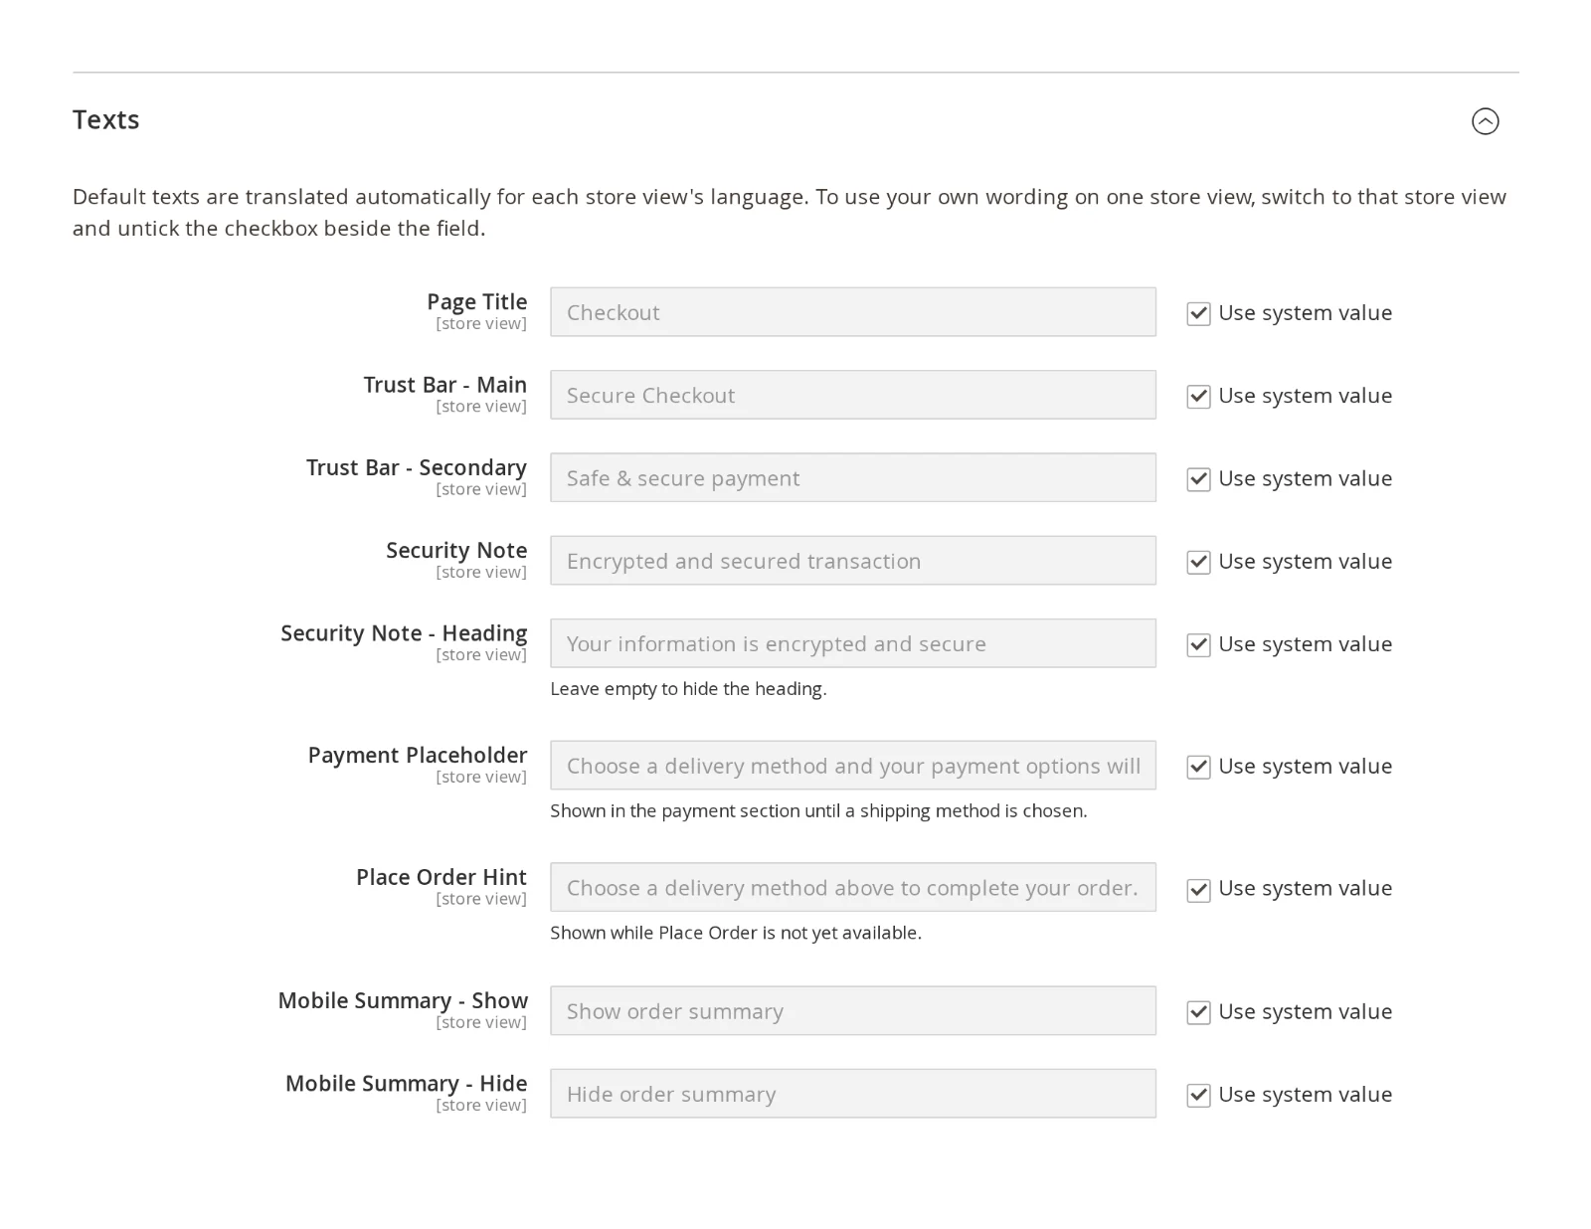Disable system value for Place Order Hint
Viewport: 1591px width, 1229px height.
click(x=1198, y=889)
